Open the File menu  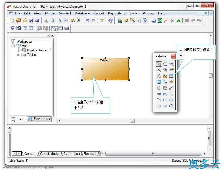coord(18,13)
